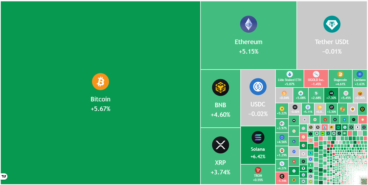Click the BNB coin logo

tap(220, 87)
